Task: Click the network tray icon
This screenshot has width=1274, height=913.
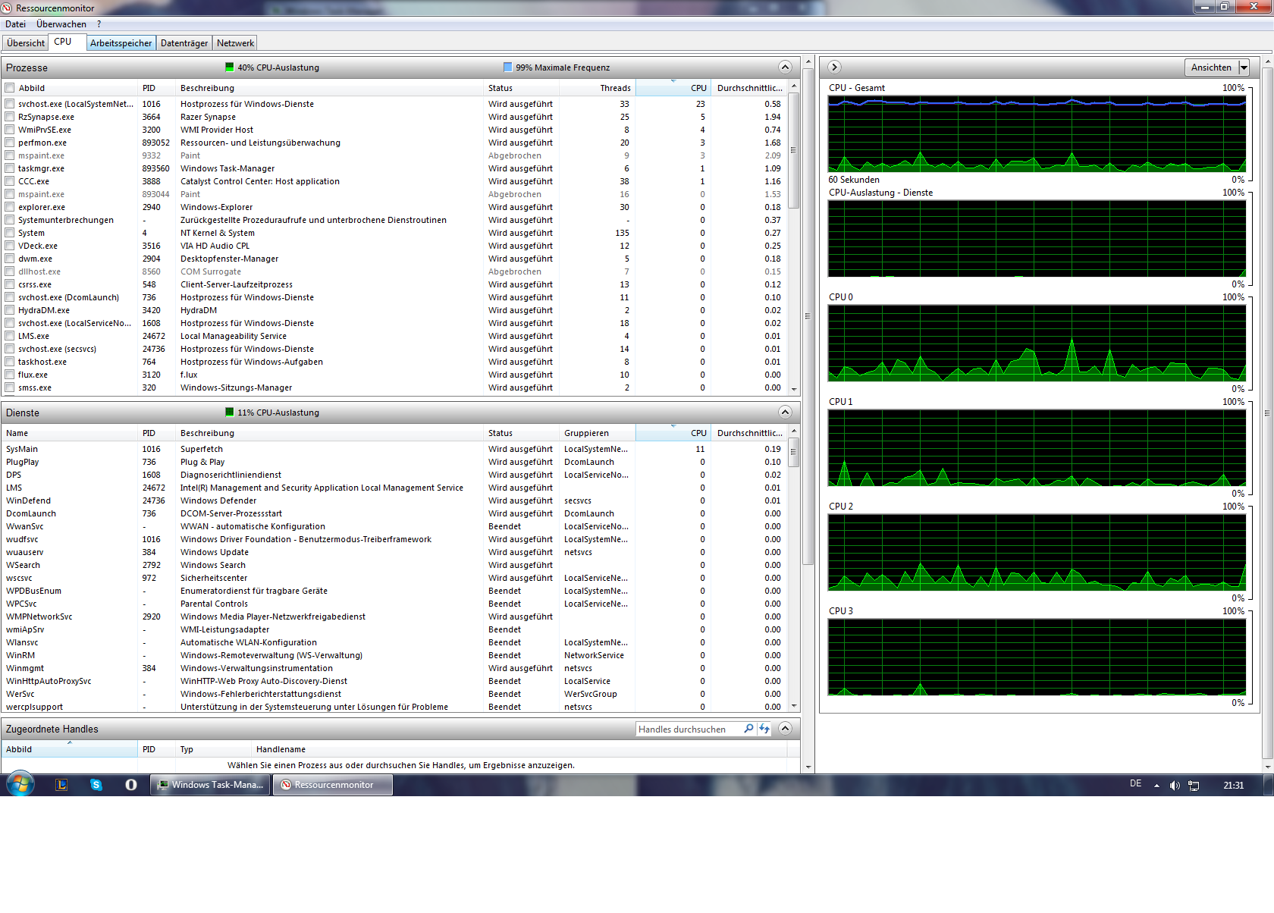Action: coord(1194,786)
